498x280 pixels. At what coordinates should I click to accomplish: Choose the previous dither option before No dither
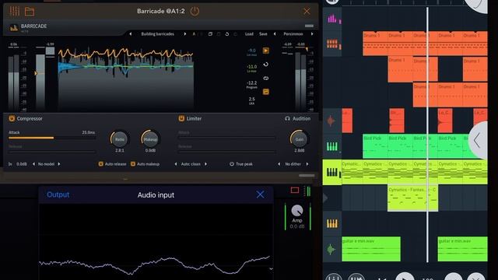coord(279,164)
